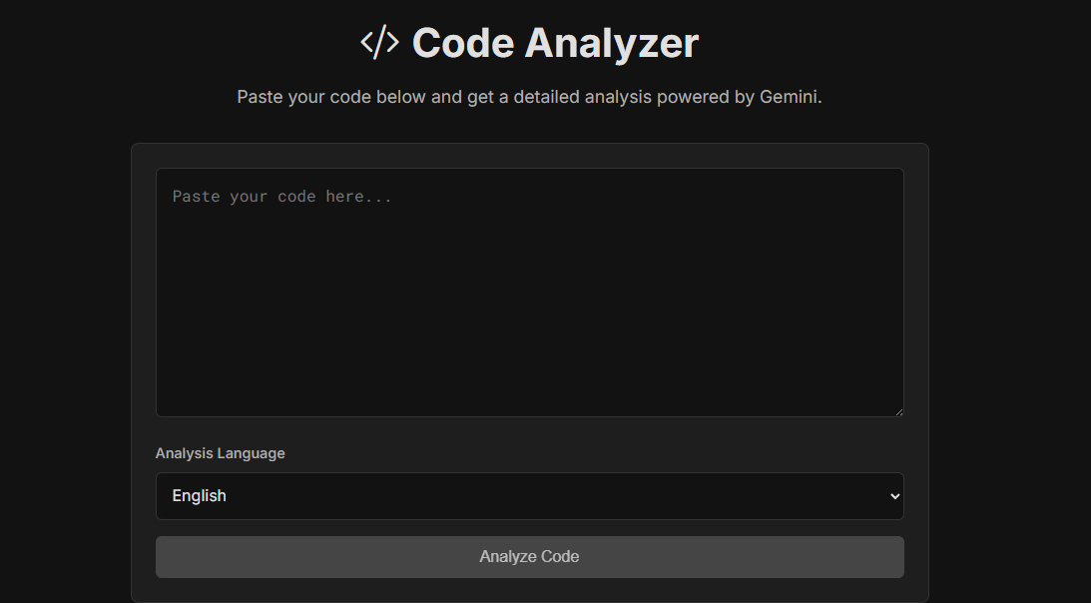Click the code brackets logo icon
The width and height of the screenshot is (1091, 603).
coord(380,43)
